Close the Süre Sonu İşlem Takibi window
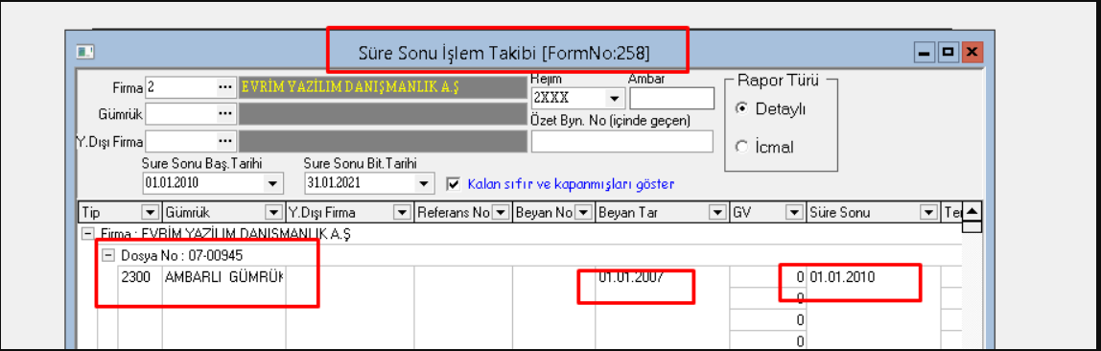Viewport: 1101px width, 351px height. point(972,52)
